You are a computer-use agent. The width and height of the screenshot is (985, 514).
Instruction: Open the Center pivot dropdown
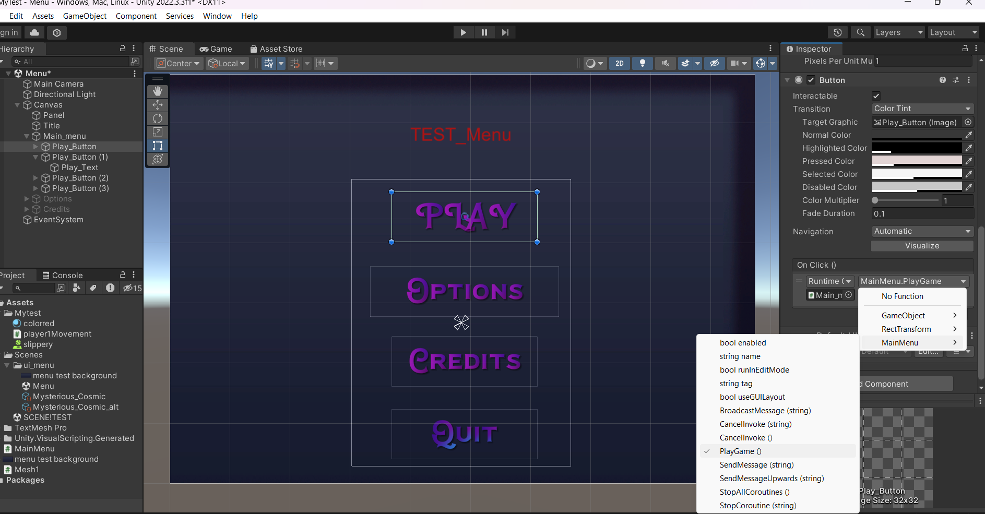coord(179,63)
